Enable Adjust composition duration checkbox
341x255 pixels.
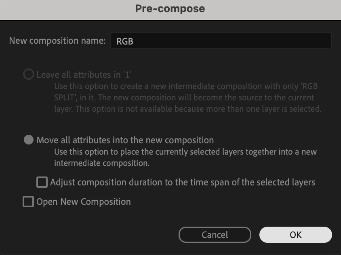click(42, 182)
